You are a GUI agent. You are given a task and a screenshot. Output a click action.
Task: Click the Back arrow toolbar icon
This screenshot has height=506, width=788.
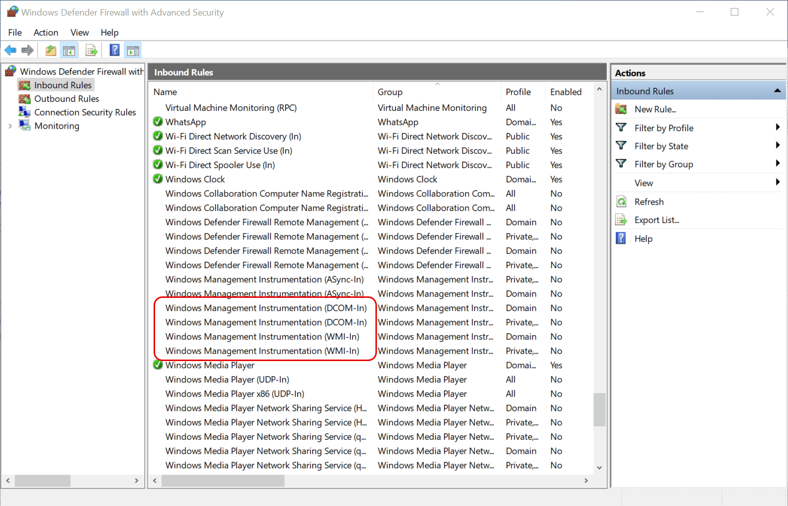click(10, 50)
